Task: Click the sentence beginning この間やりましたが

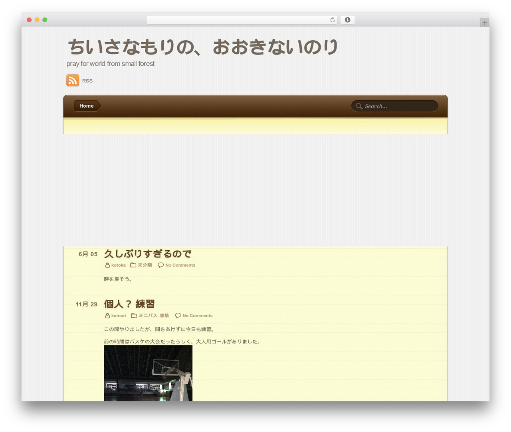Action: [x=160, y=330]
